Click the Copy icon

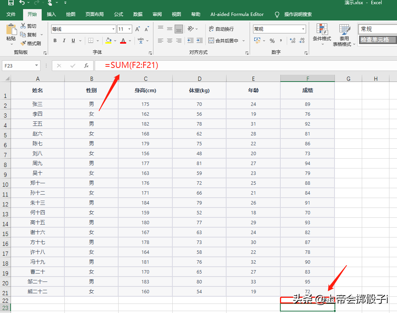(x=23, y=34)
